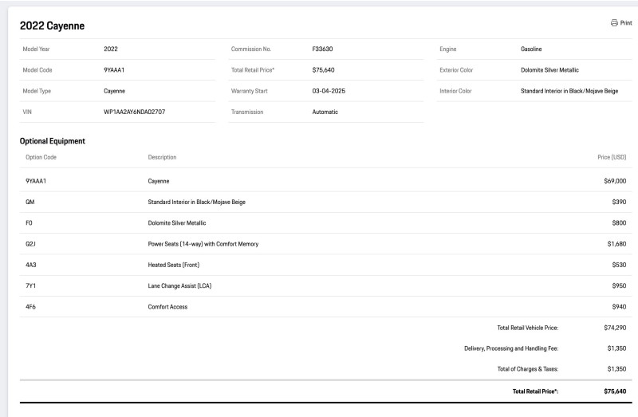Select option code 9YAAA1 in equipment table
The image size is (638, 417).
36,181
